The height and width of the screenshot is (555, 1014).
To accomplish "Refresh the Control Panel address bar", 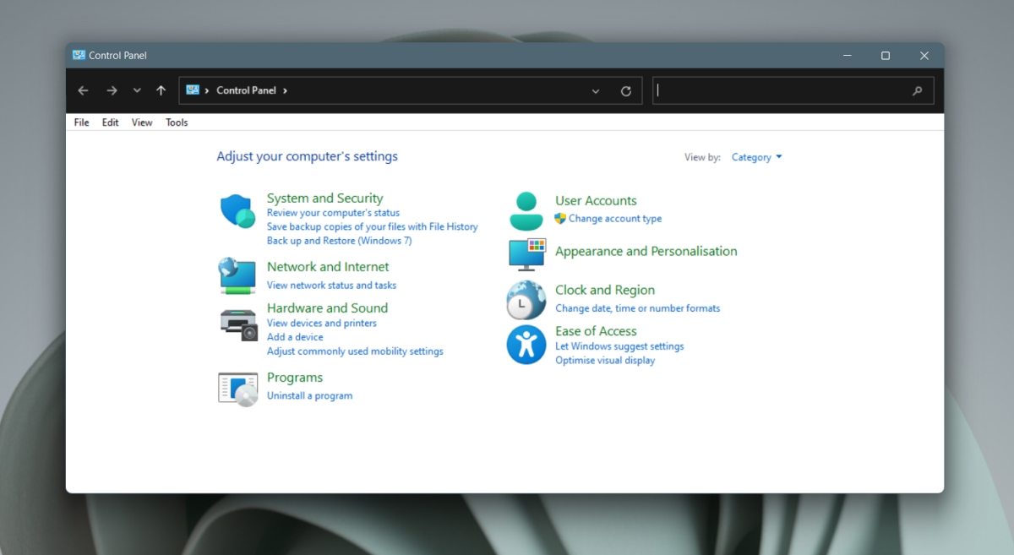I will click(626, 91).
